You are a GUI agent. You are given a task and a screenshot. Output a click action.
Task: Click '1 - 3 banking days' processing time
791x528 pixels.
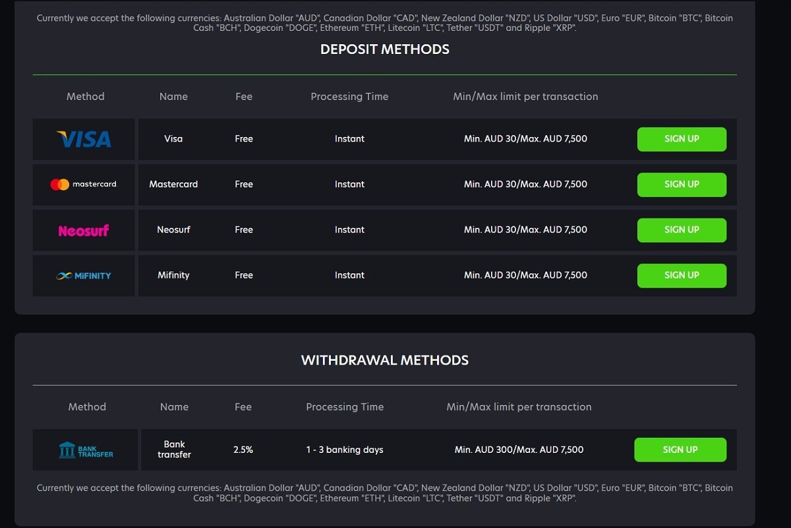[x=345, y=450]
